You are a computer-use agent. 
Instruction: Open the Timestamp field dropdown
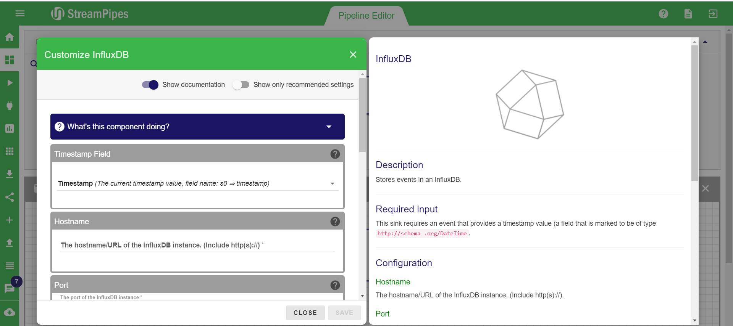(x=197, y=183)
